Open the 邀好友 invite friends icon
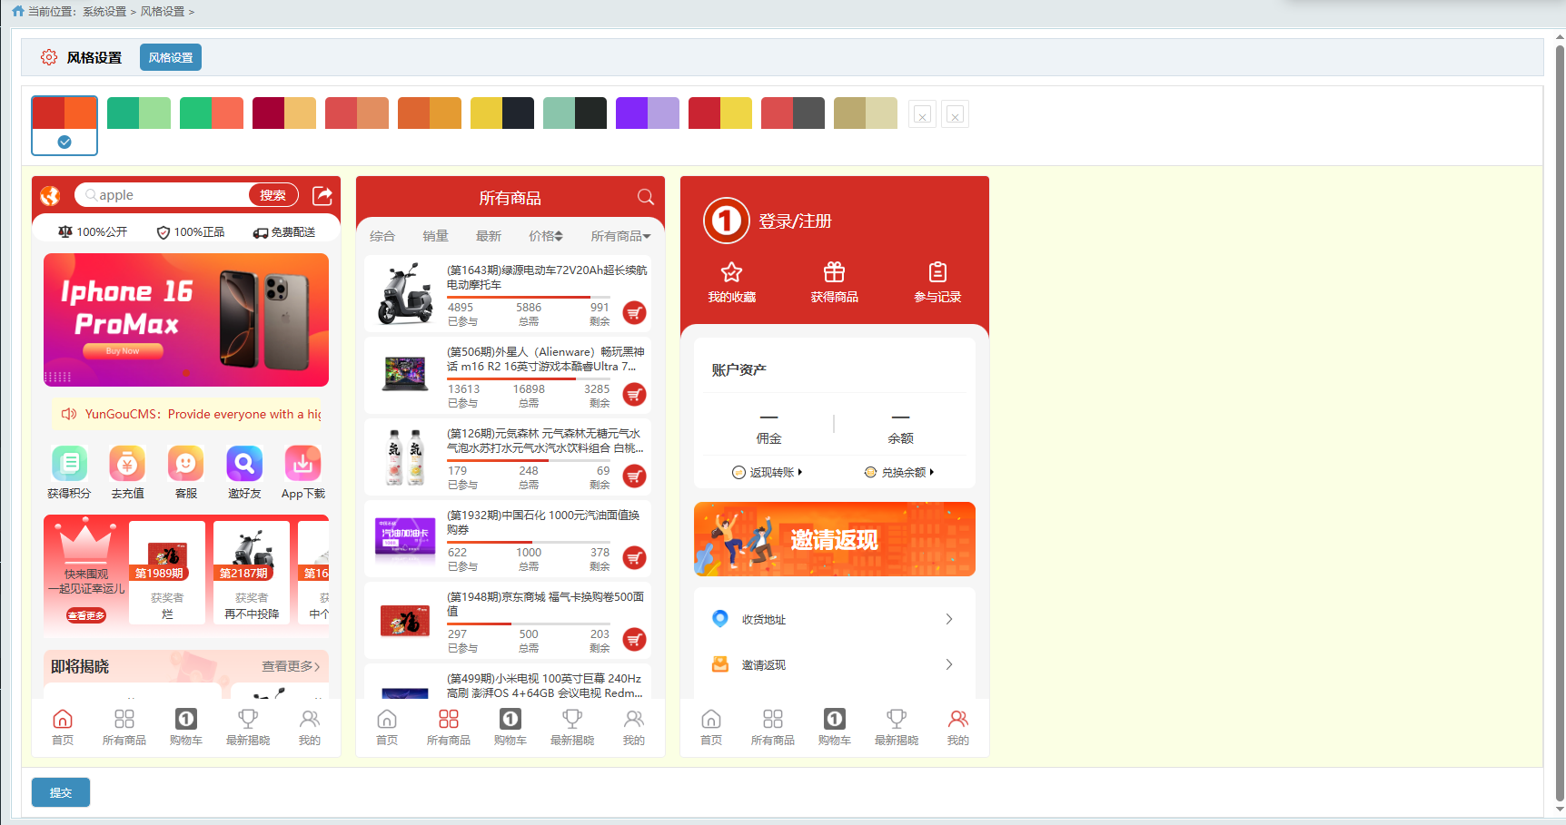Screen dimensions: 1566x825 (244, 464)
